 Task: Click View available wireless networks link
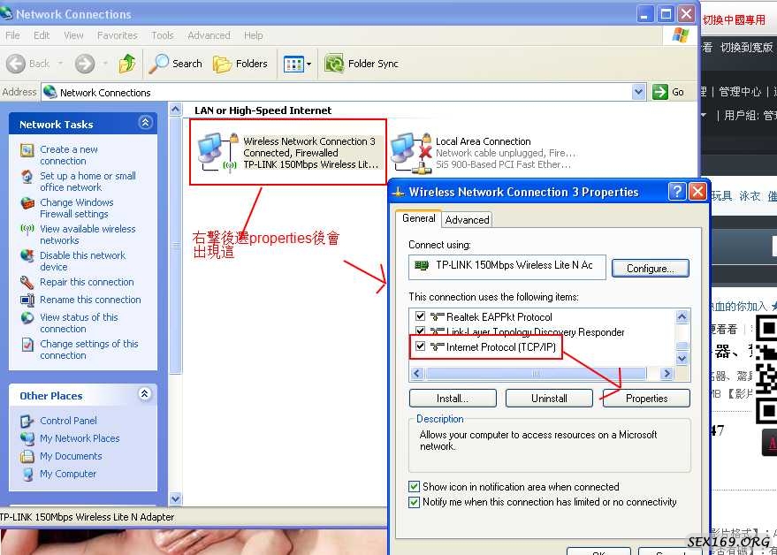(x=88, y=234)
